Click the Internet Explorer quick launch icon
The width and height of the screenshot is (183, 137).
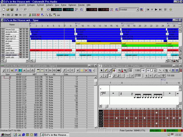tap(23, 135)
